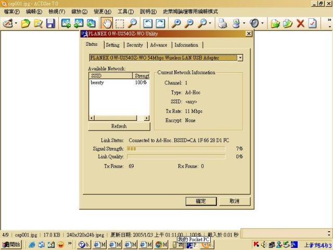Click the save floppy disk icon
Viewport: 333px width, 250px height.
tap(50, 23)
